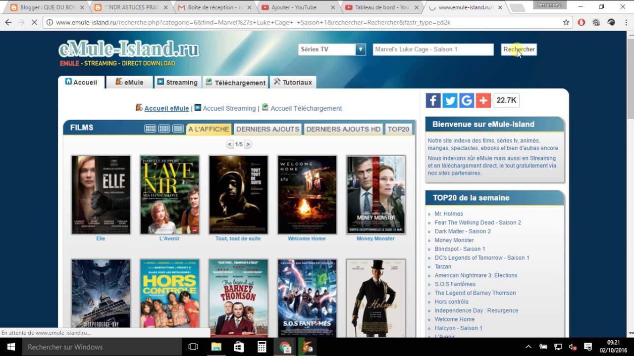Image resolution: width=634 pixels, height=356 pixels.
Task: Open the L'Avenir movie poster
Action: (170, 195)
